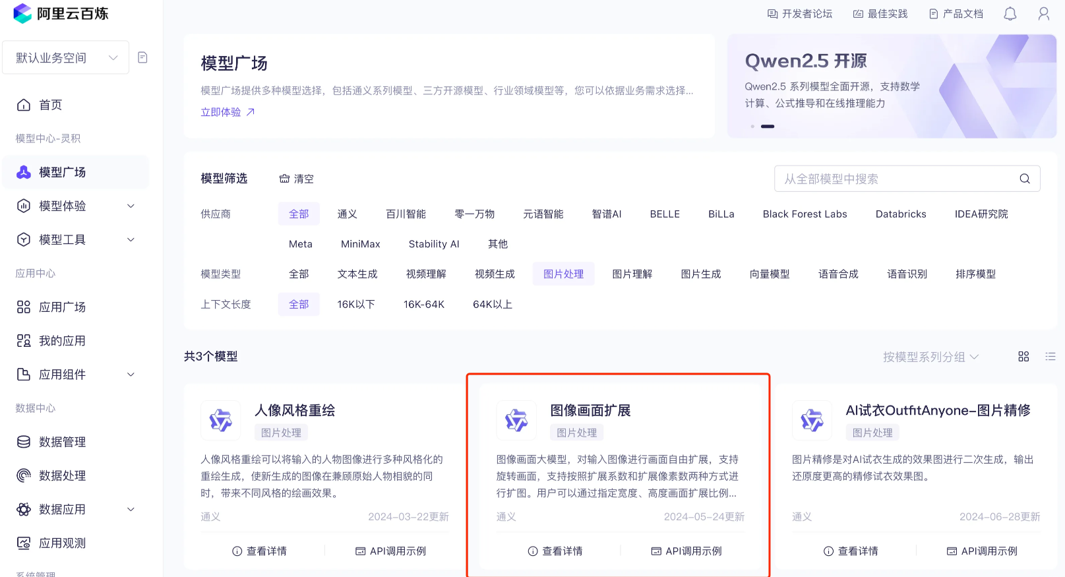Image resolution: width=1065 pixels, height=577 pixels.
Task: Select 模型广场 in sidebar
Action: point(75,172)
